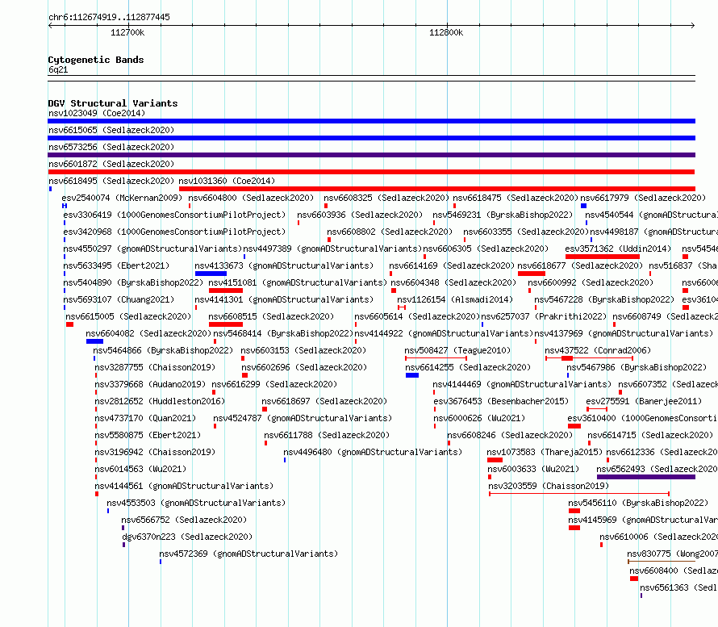The height and width of the screenshot is (627, 718).
Task: Open nsv2812652 (Huddleston2016) label
Action: 160,401
